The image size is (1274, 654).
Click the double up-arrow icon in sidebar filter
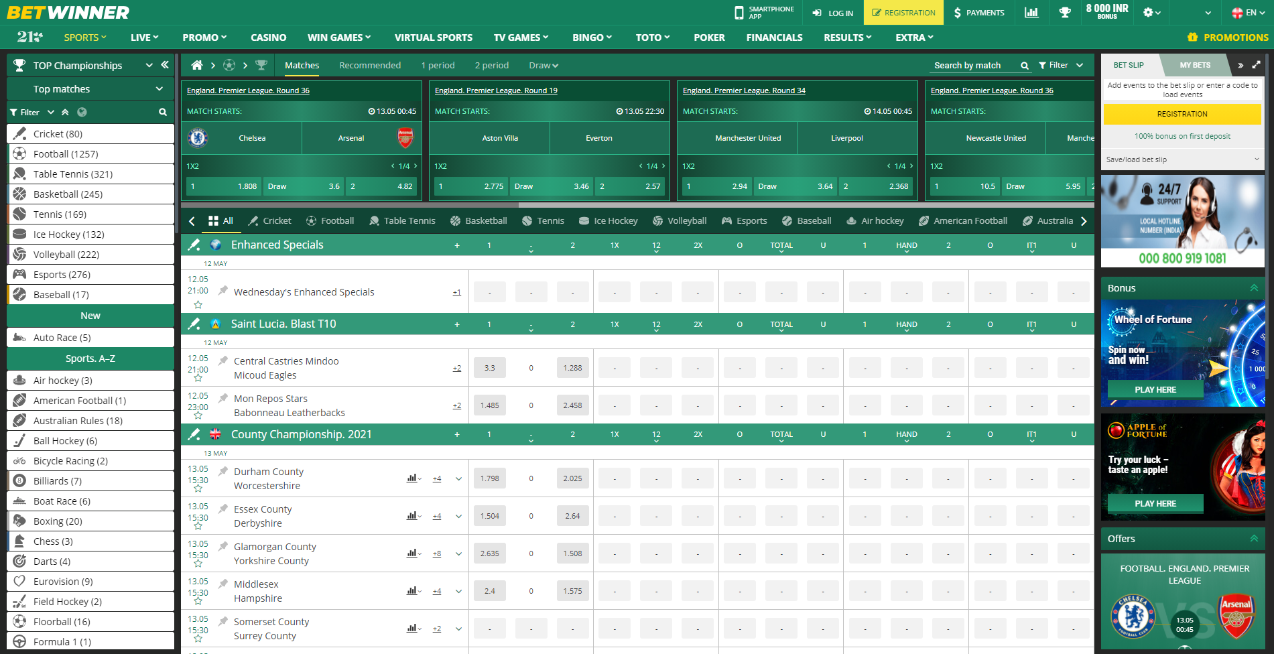(65, 112)
